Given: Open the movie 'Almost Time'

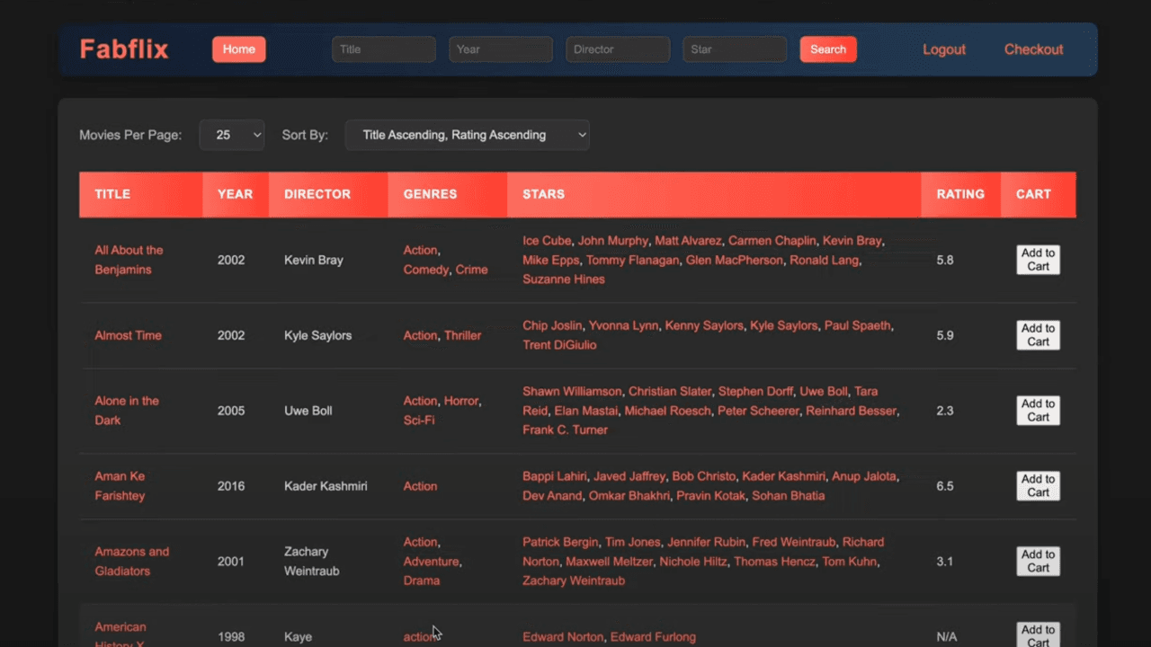Looking at the screenshot, I should click(x=128, y=334).
